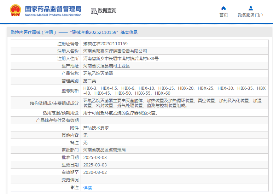This screenshot has width=273, height=194.
Task: Click the document icon before 境内医疗器械
Action: click(x=12, y=33)
